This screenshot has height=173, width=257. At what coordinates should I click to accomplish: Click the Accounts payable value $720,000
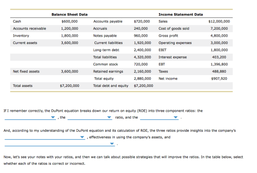[142, 22]
